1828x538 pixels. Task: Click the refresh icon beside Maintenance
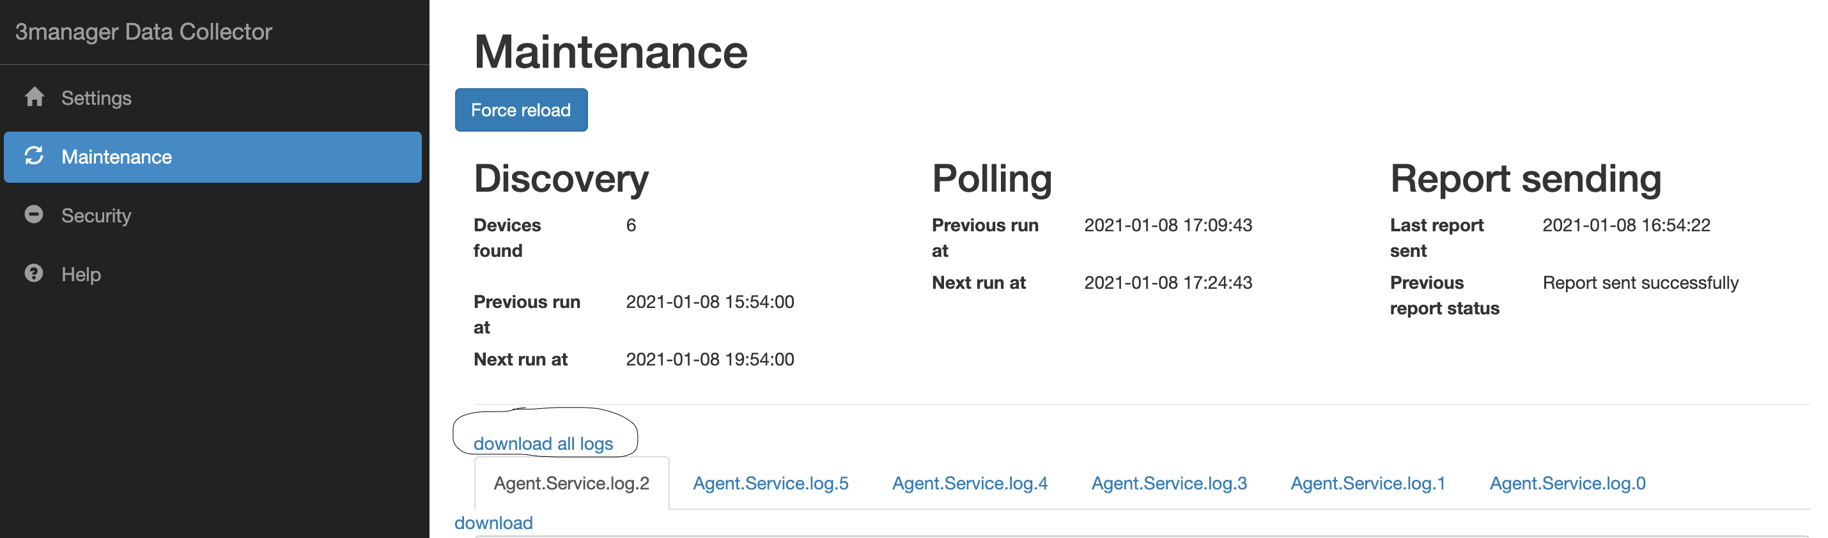pyautogui.click(x=34, y=156)
